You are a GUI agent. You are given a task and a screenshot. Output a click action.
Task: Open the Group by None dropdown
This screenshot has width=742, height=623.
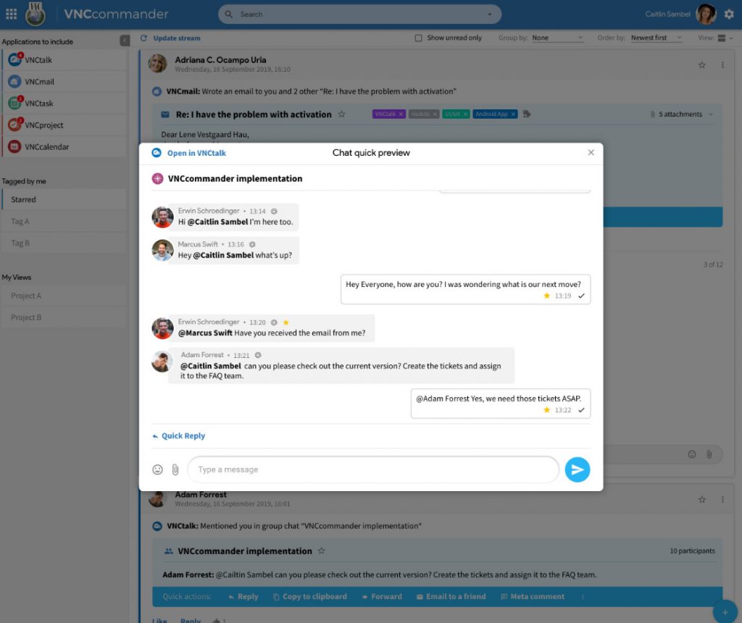[557, 38]
